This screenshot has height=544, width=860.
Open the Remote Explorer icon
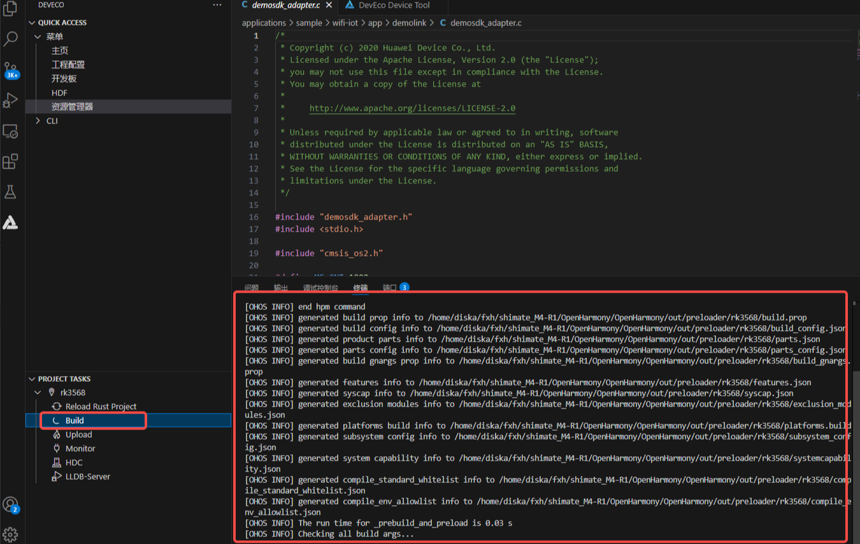pyautogui.click(x=10, y=131)
